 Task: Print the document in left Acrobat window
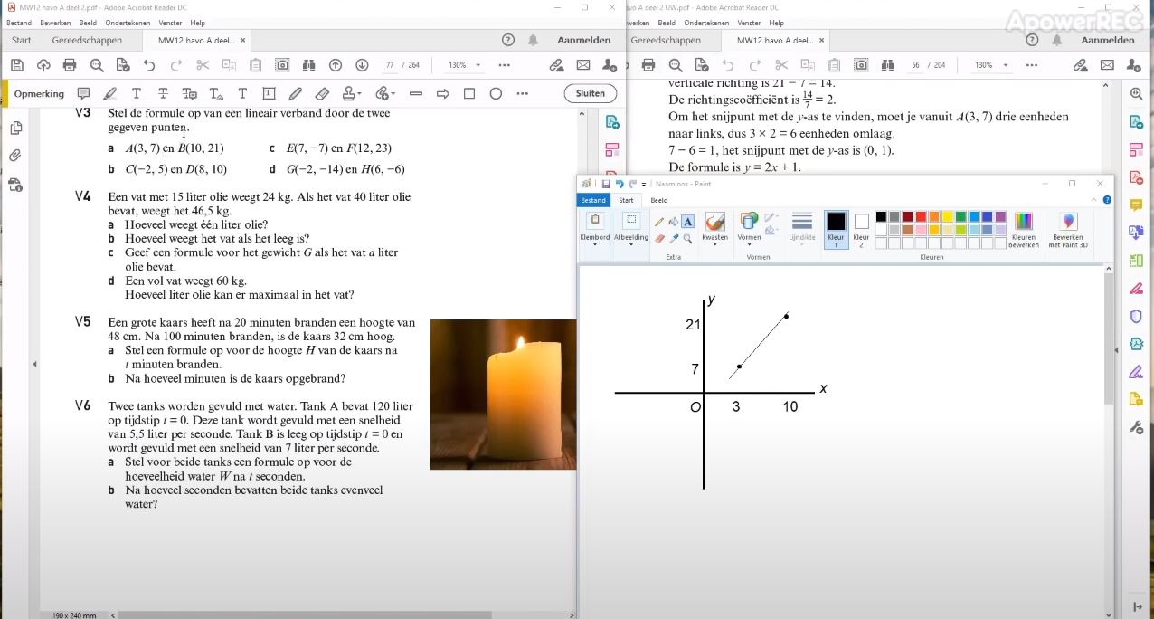pos(70,65)
